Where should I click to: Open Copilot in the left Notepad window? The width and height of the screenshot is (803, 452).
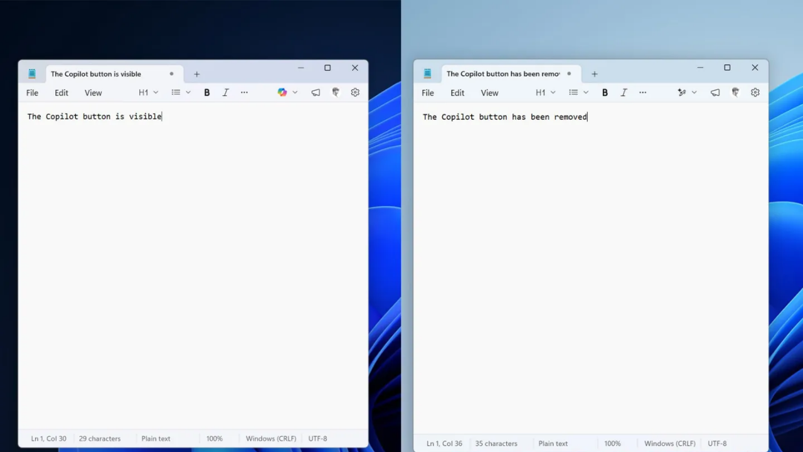click(x=282, y=92)
